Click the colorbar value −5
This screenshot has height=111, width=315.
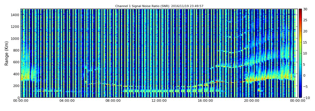point(305,86)
